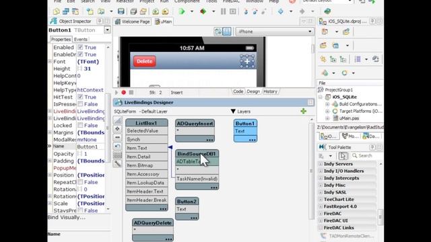Collapse the Layers disclosure triangle
The image size is (431, 242).
(233, 112)
